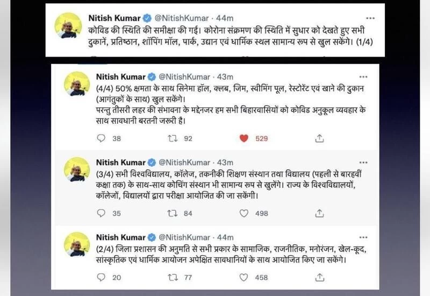
Task: Share the (3/4) universities tweet
Action: pyautogui.click(x=319, y=214)
